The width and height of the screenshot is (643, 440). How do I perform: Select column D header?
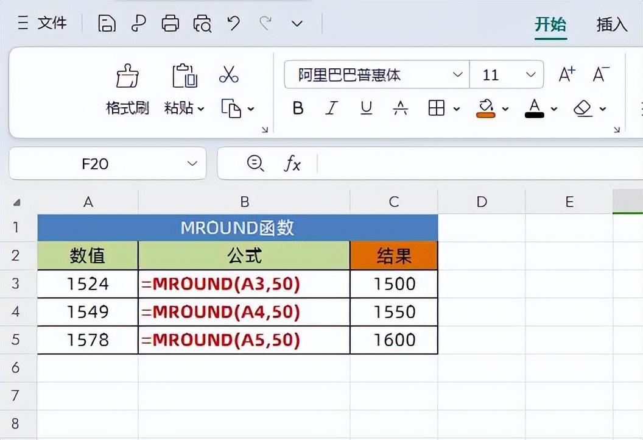tap(482, 202)
